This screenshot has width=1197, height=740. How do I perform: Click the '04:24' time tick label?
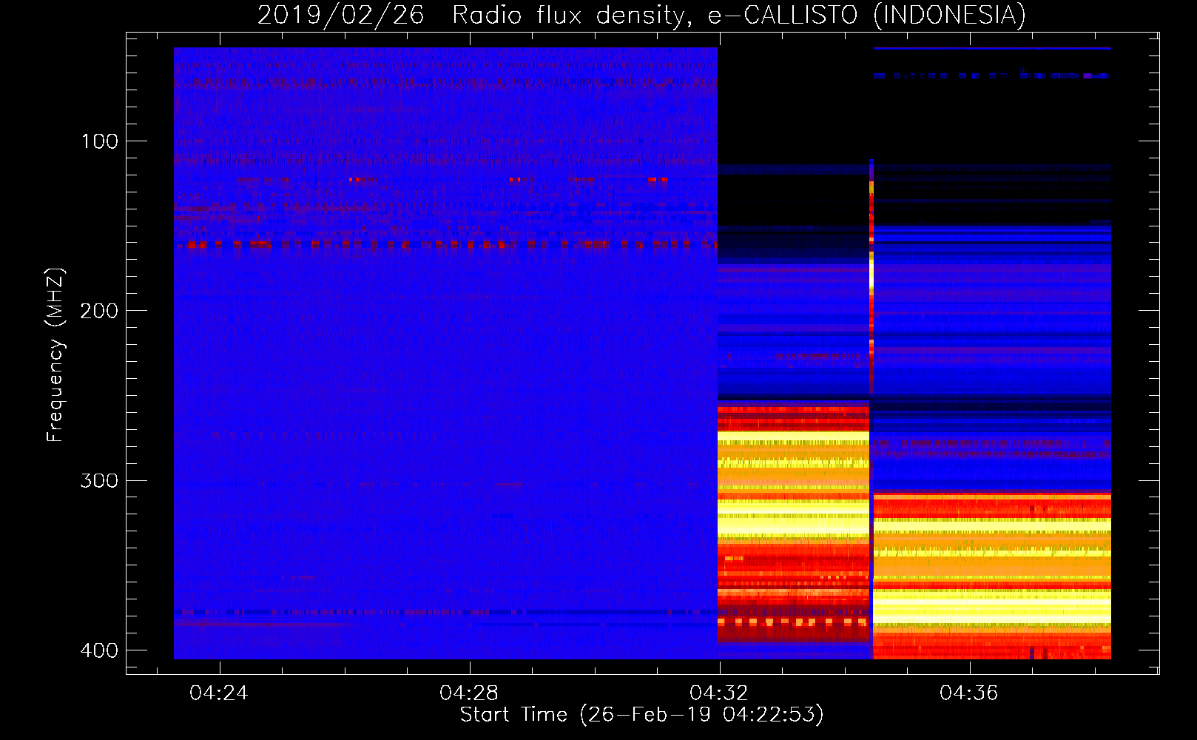[219, 693]
